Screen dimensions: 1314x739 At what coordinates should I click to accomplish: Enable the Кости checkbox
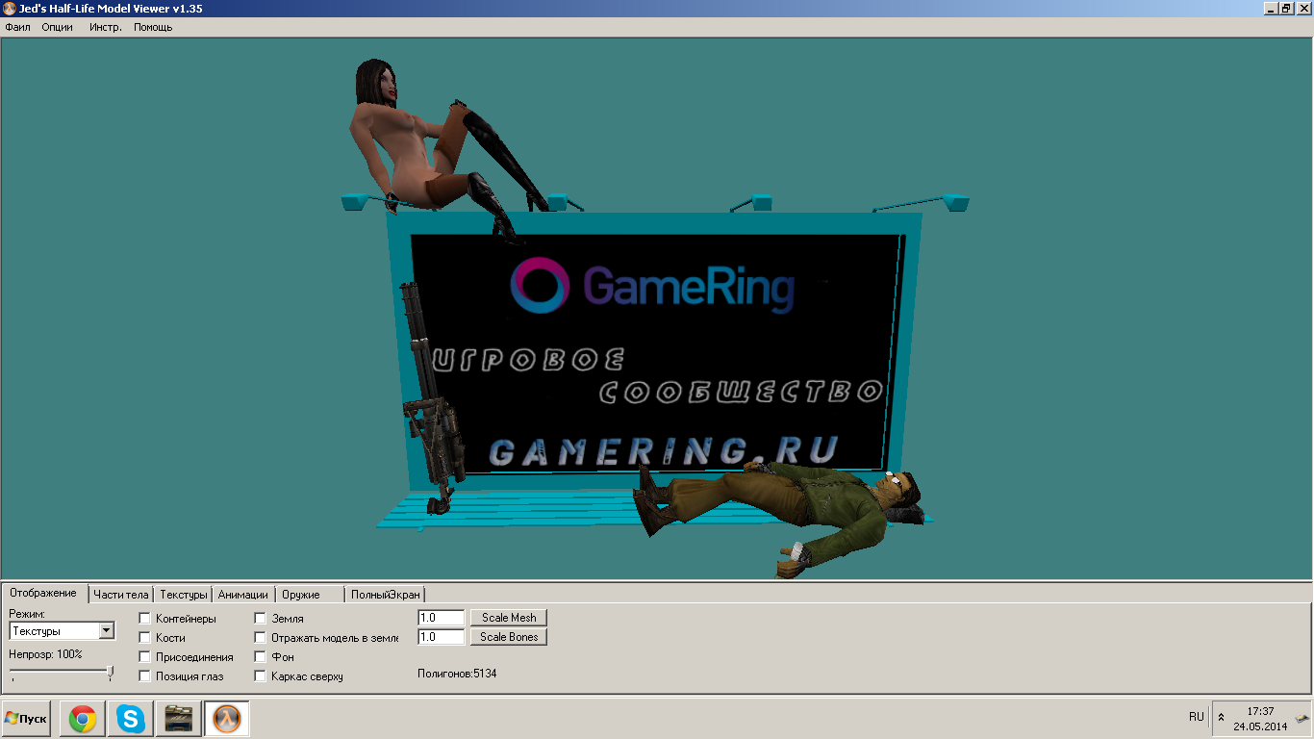[x=145, y=638]
